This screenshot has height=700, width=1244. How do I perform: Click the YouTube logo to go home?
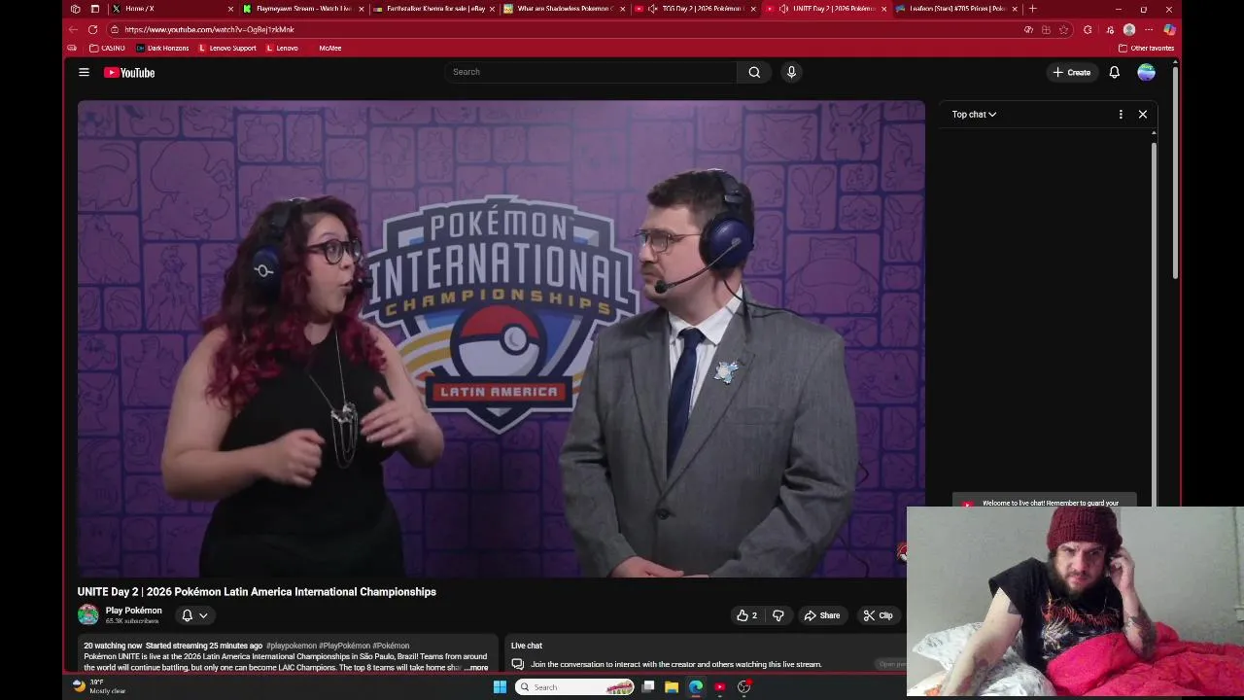[129, 72]
